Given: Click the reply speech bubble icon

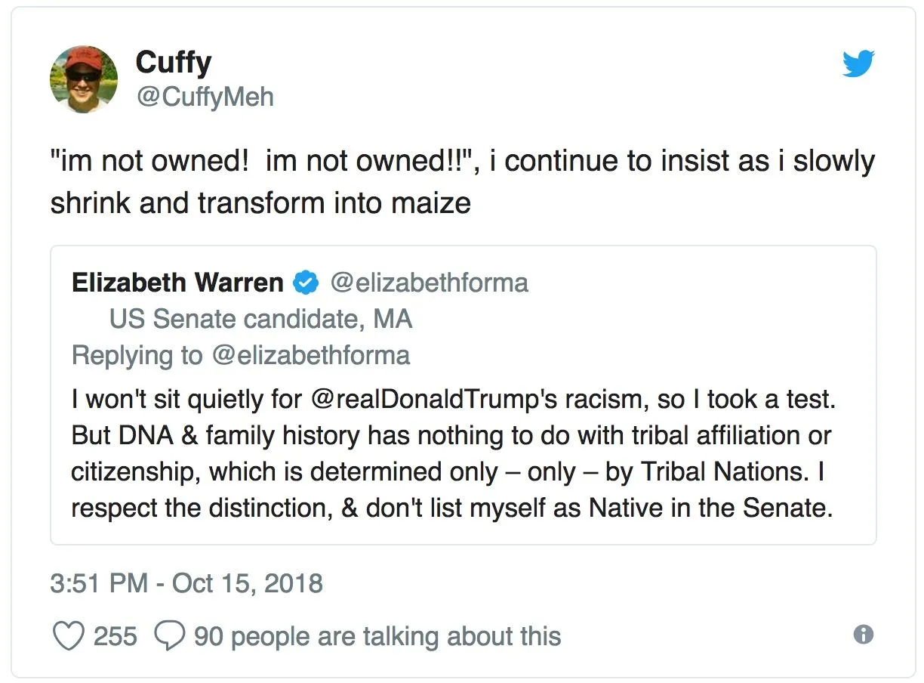Looking at the screenshot, I should [x=169, y=635].
